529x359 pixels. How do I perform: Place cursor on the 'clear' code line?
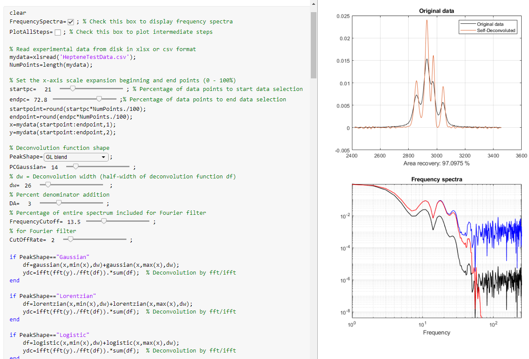click(17, 13)
